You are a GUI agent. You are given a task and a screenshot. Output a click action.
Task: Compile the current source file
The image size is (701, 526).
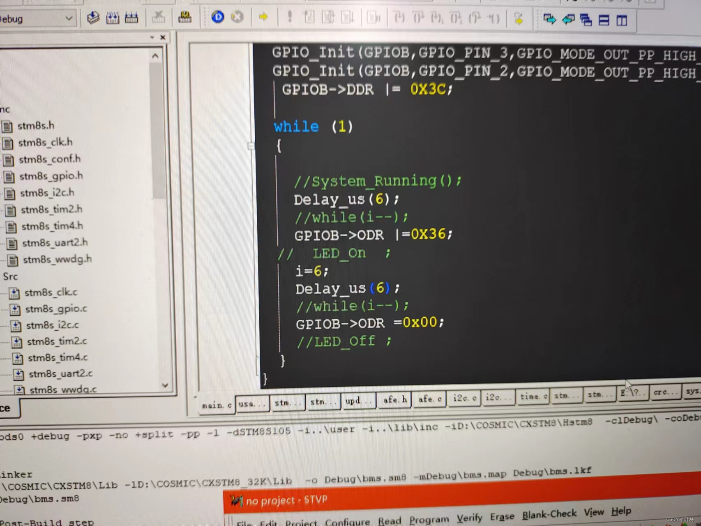(93, 18)
